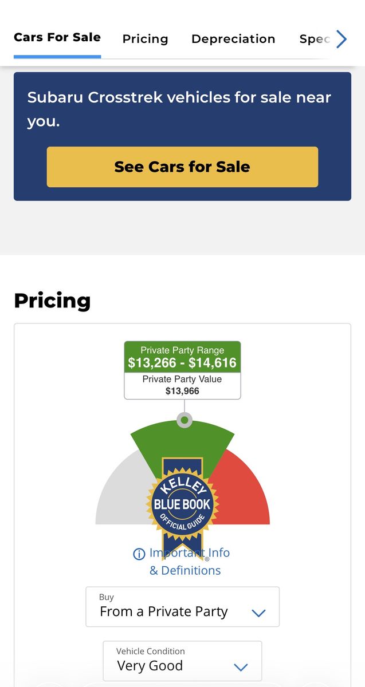This screenshot has height=687, width=365.
Task: Click the gray gauge segment
Action: click(x=121, y=492)
